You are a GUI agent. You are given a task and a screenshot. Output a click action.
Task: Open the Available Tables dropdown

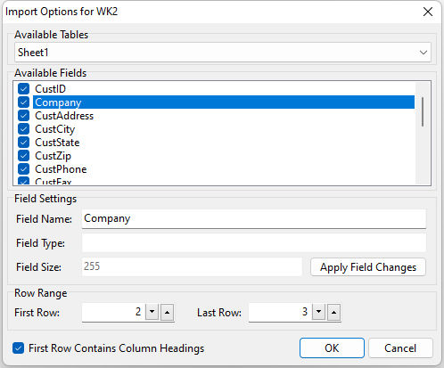[223, 53]
